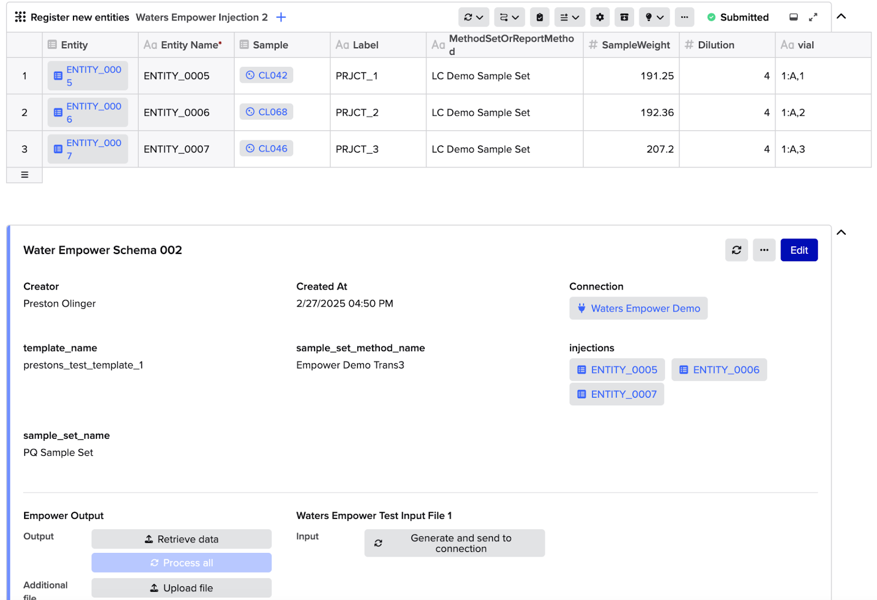Click the Submitted status indicator

(738, 17)
